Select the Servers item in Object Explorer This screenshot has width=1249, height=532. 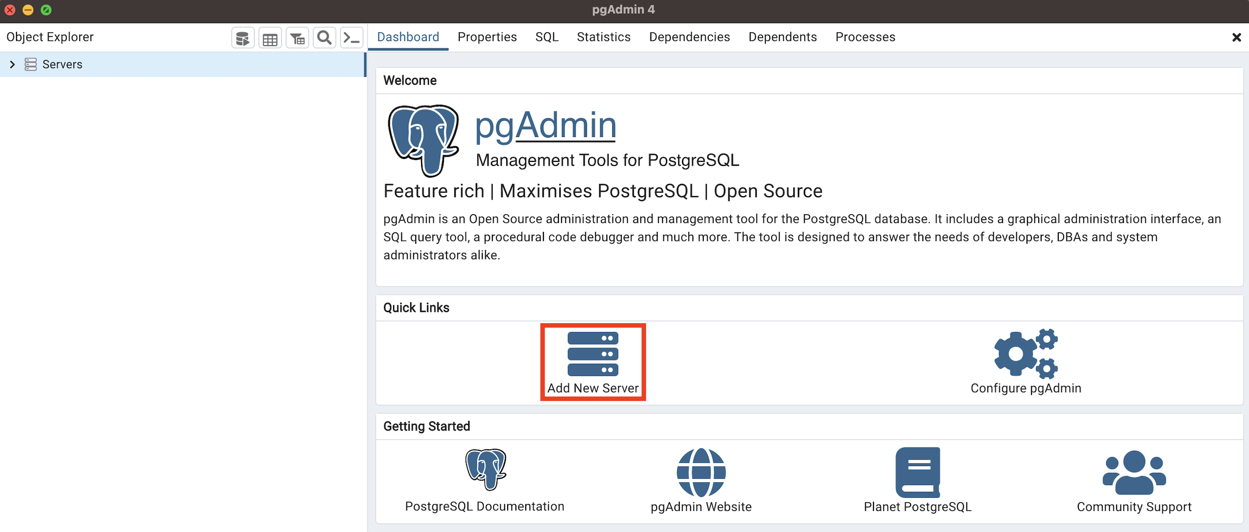click(x=62, y=65)
